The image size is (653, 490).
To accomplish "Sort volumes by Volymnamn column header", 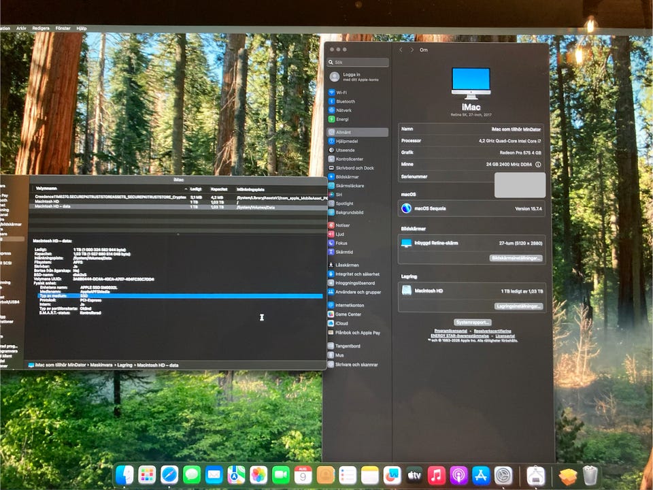I will point(46,189).
